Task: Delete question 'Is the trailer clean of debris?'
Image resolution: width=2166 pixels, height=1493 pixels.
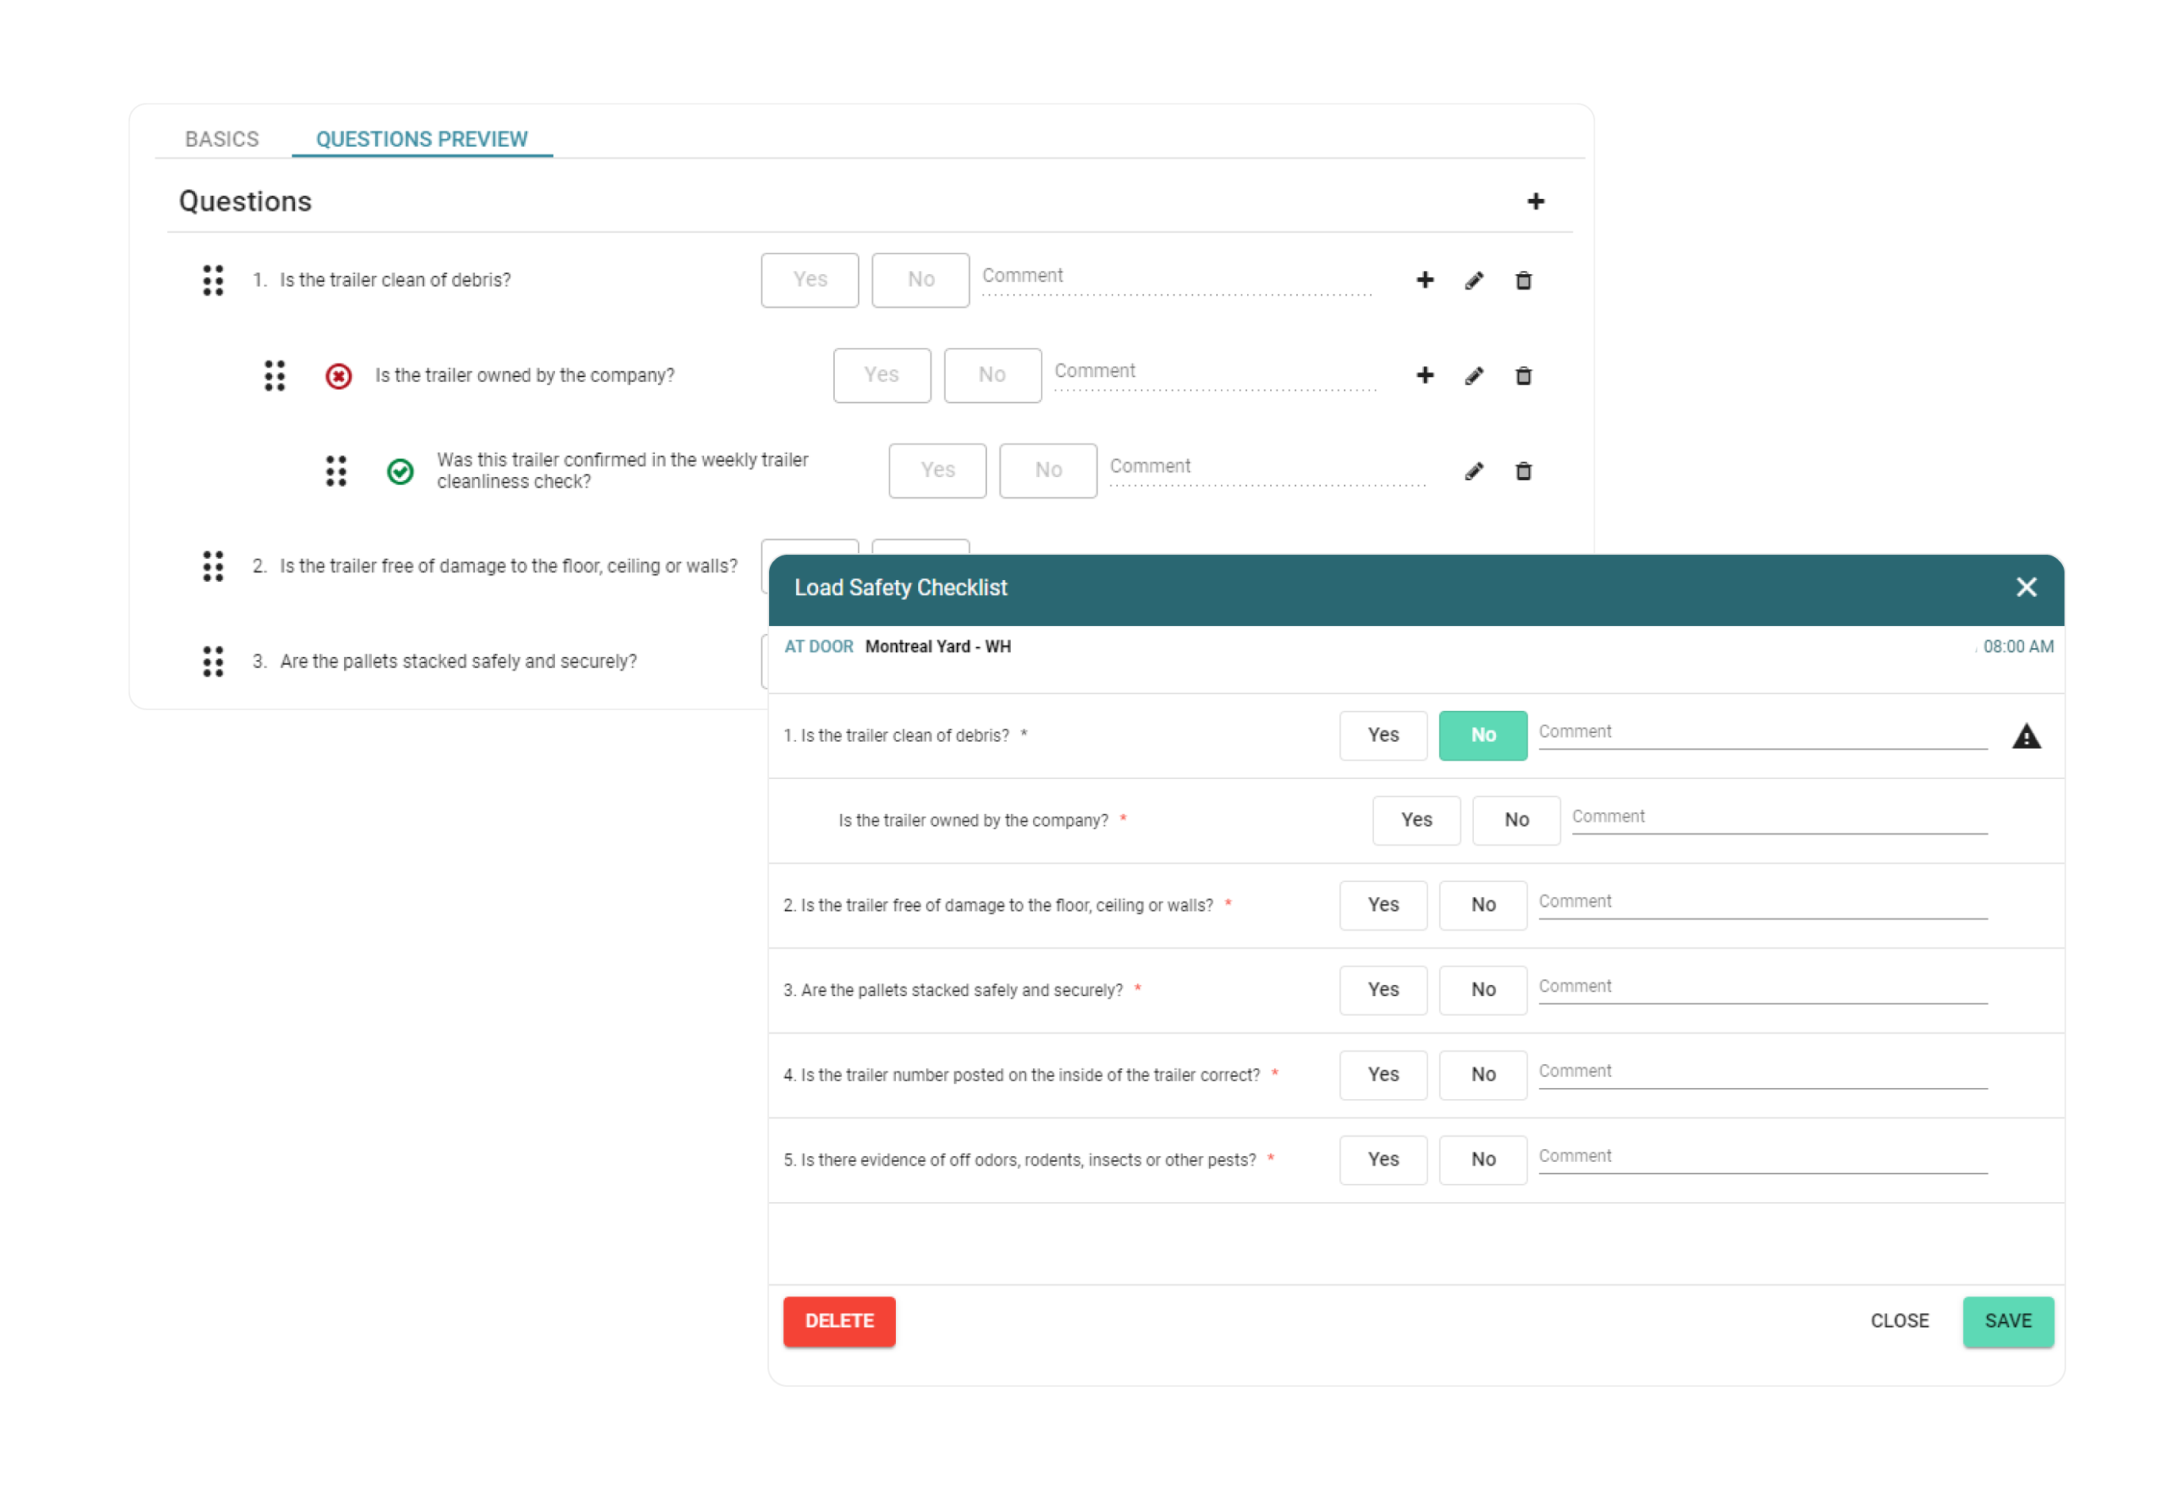Action: point(1523,280)
